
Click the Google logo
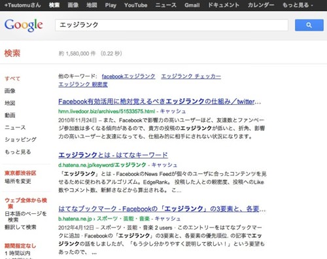pyautogui.click(x=24, y=26)
